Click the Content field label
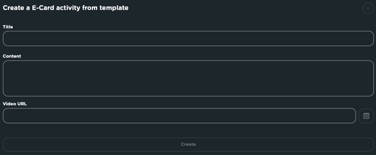 pos(12,56)
